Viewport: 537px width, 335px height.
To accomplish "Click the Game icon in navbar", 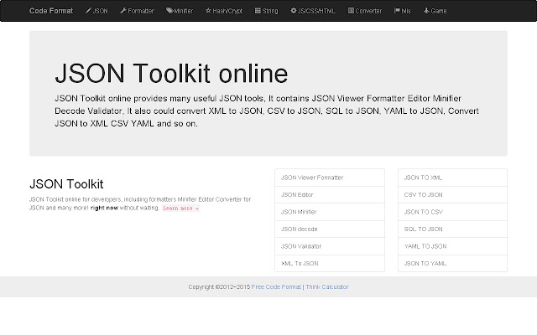I will [426, 12].
